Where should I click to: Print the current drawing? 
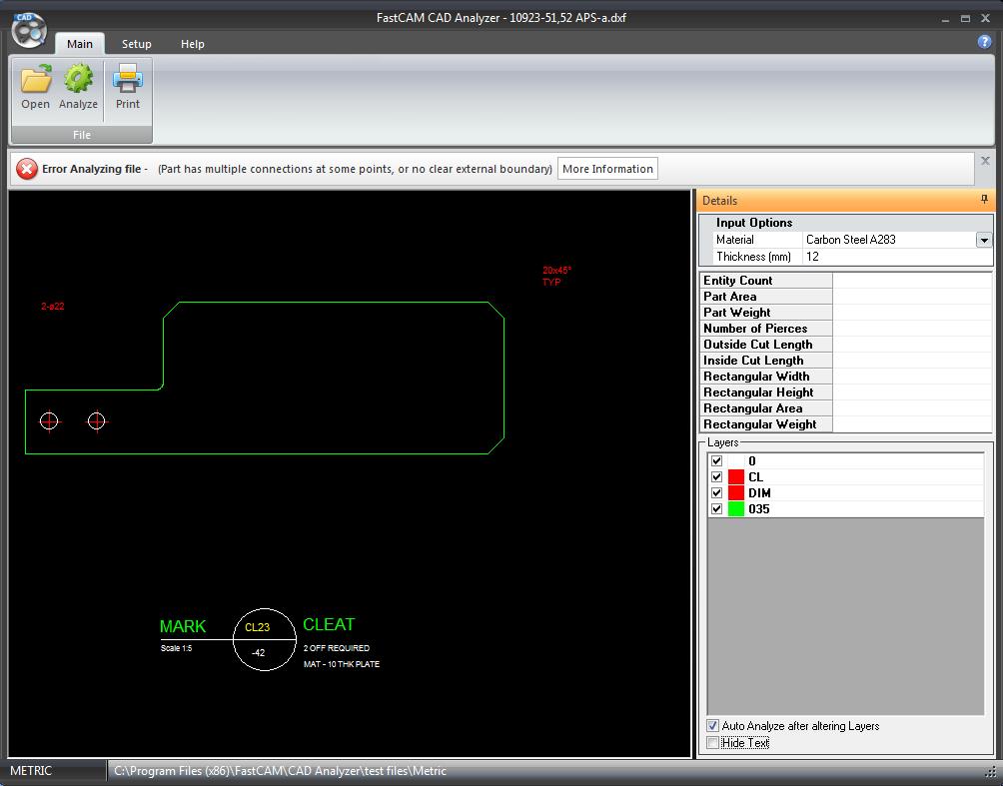(x=127, y=87)
